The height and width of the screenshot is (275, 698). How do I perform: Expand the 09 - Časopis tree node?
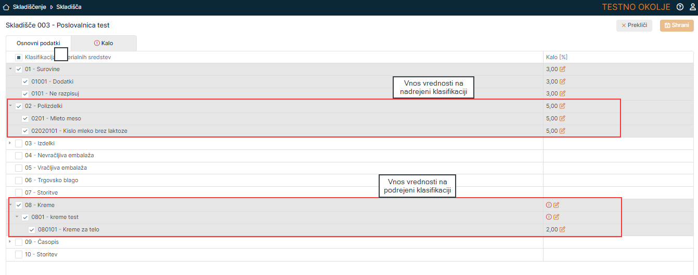coord(10,242)
